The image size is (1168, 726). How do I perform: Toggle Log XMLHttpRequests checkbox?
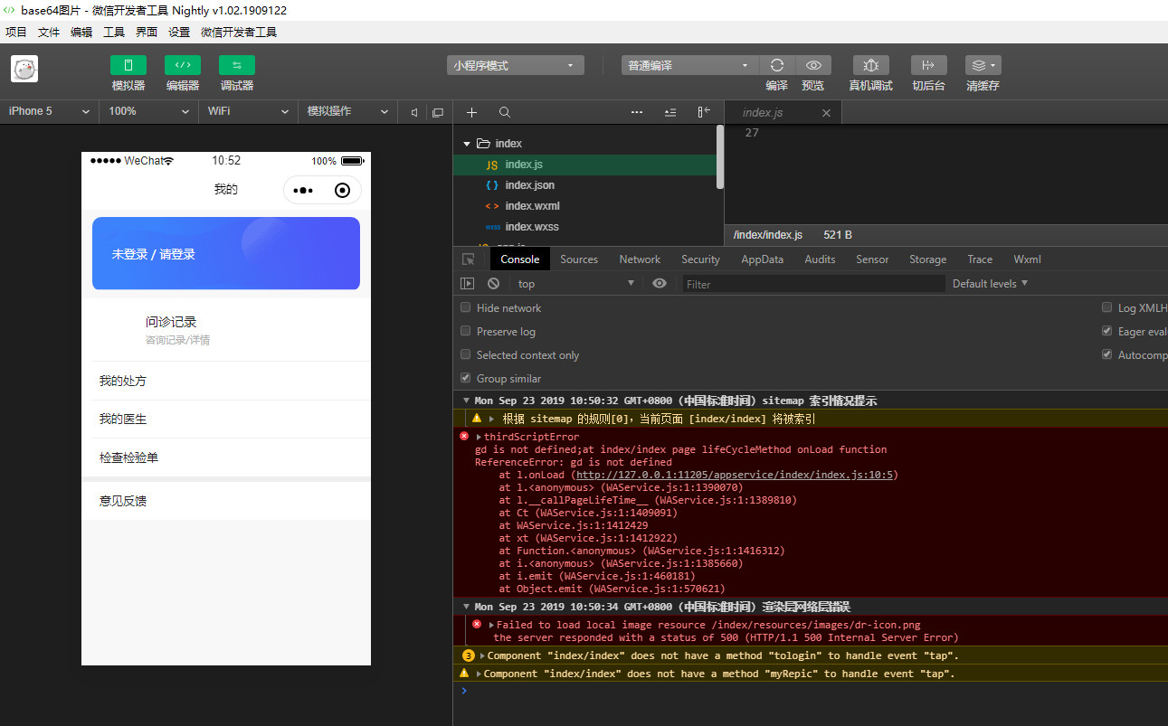[1106, 307]
